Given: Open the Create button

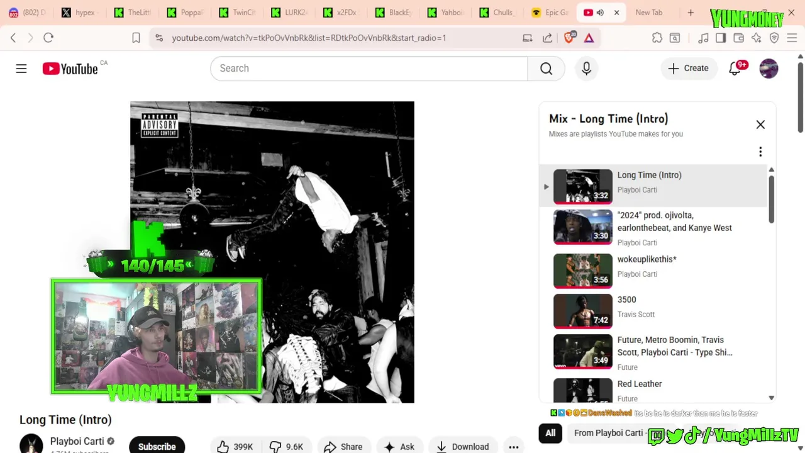Looking at the screenshot, I should point(689,69).
